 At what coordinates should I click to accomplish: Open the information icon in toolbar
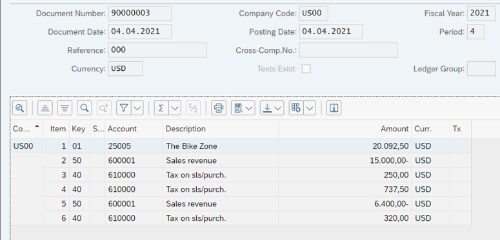click(x=334, y=108)
